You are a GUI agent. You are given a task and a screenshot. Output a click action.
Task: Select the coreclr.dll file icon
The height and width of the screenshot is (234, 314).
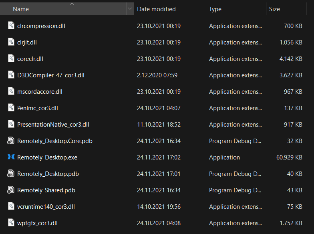click(11, 58)
